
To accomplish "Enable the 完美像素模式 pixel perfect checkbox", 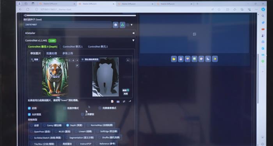I will click(100, 108).
